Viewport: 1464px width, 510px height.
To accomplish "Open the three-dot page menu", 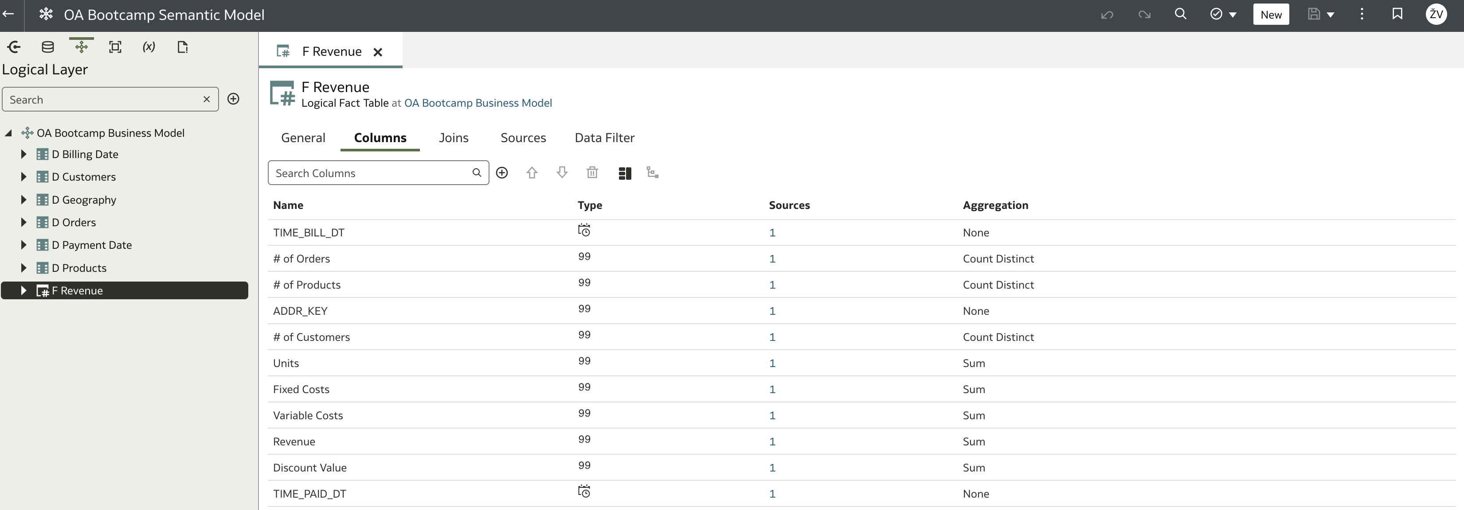I will point(1362,14).
